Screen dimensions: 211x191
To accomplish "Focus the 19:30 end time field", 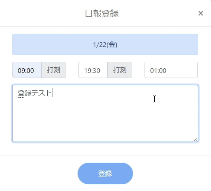I will [93, 70].
